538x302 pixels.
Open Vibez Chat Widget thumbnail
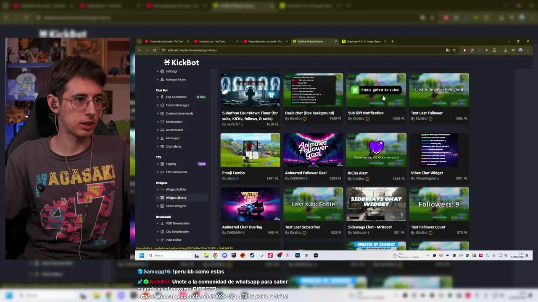tap(439, 150)
